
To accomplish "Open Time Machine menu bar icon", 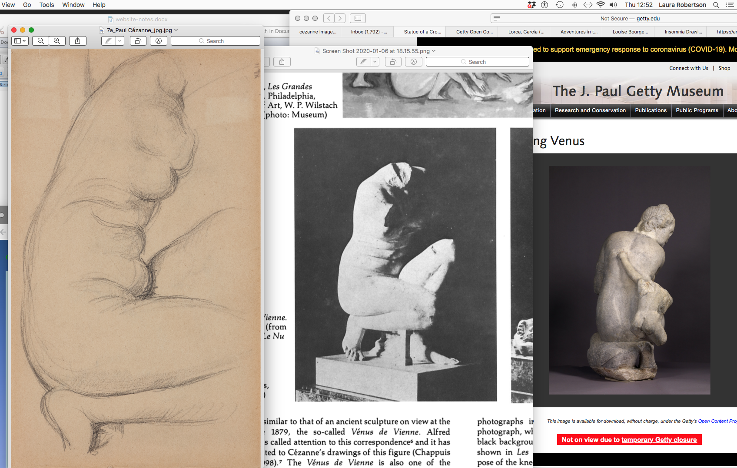I will [x=560, y=5].
